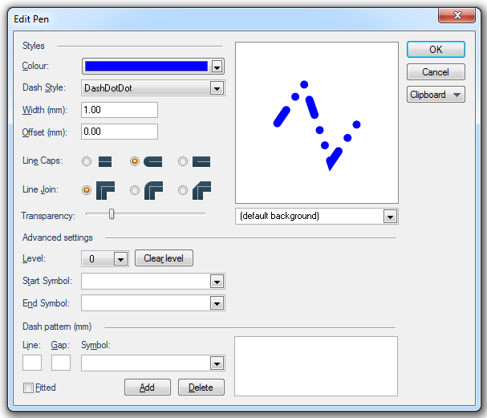Expand the Start Symbol combo box

click(216, 282)
